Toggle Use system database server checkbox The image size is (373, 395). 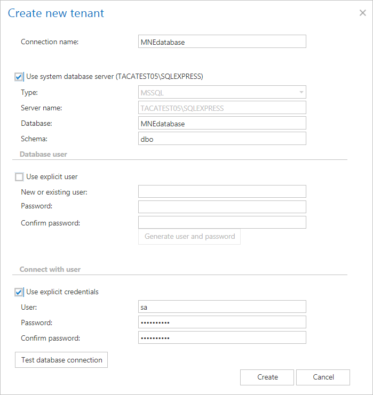19,76
